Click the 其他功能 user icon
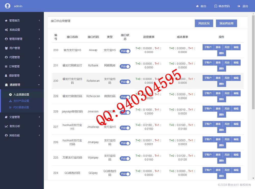The width and height of the screenshot is (255, 189). (x=6, y=135)
